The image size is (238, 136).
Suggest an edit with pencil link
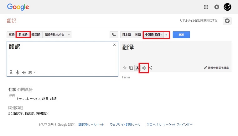(x=216, y=68)
